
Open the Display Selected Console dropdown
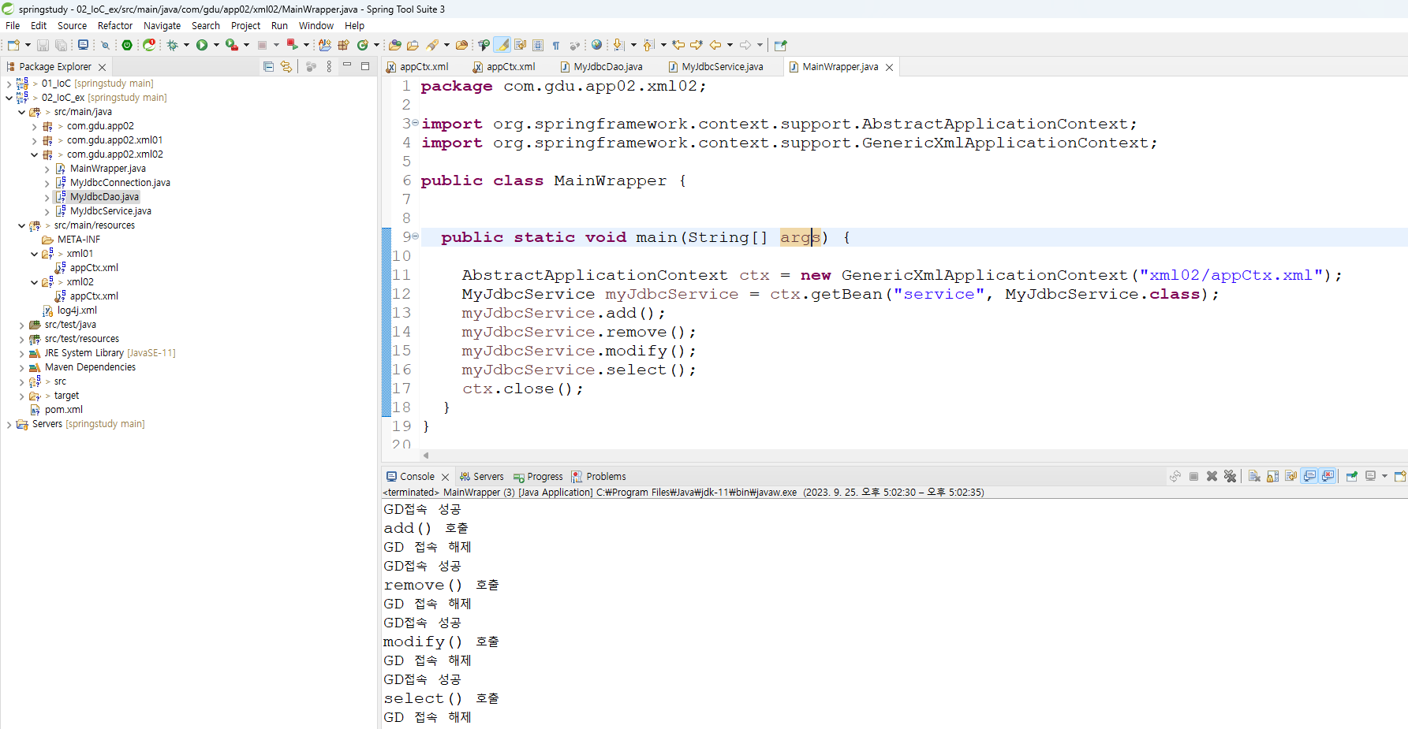click(1384, 476)
